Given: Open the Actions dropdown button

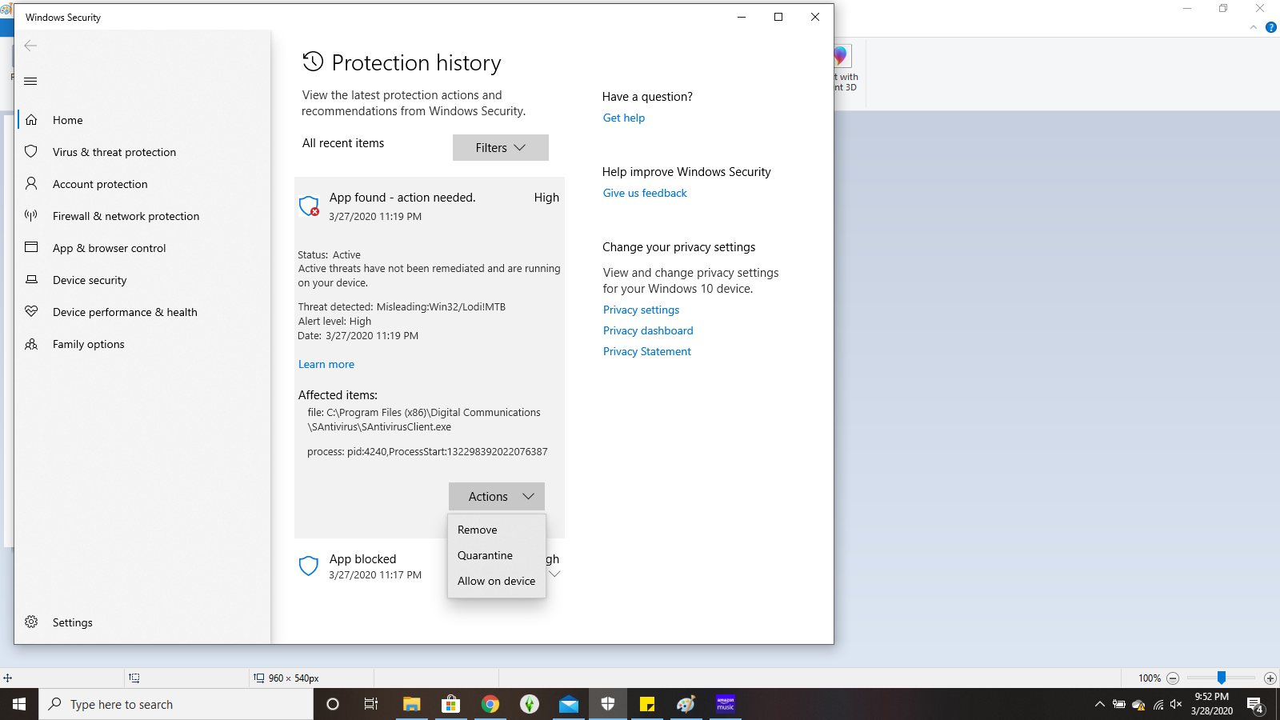Looking at the screenshot, I should 497,496.
